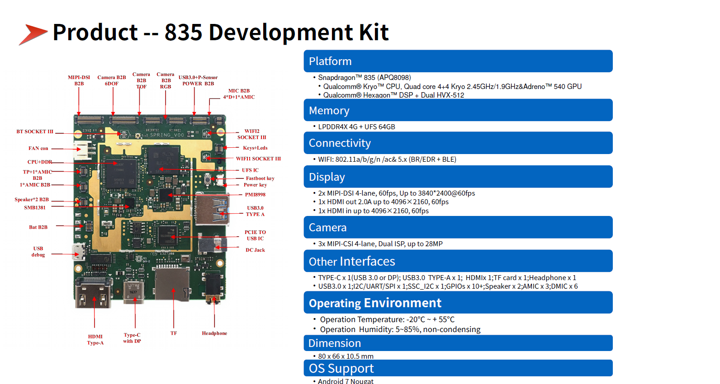
Task: Select the "Bat B2B" label
Action: click(38, 227)
